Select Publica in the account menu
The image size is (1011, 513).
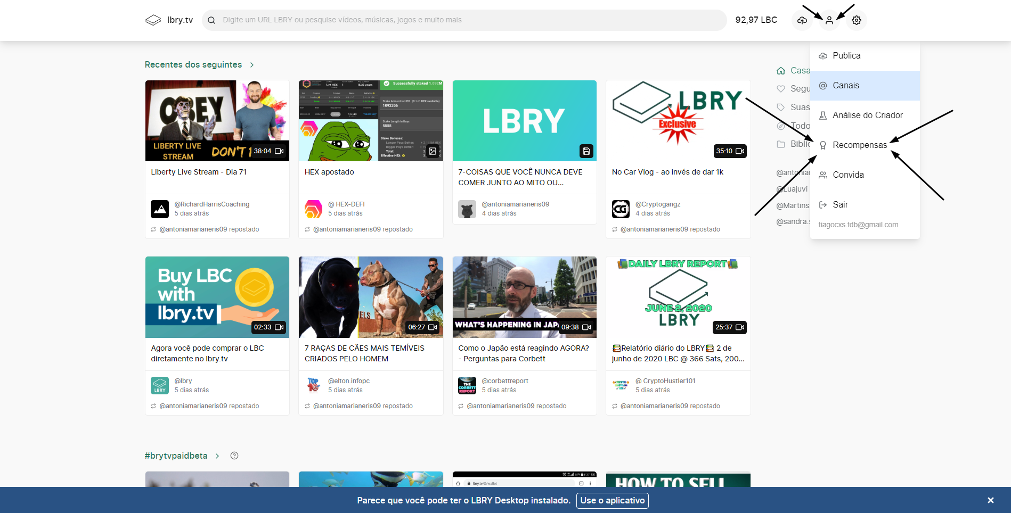[865, 56]
